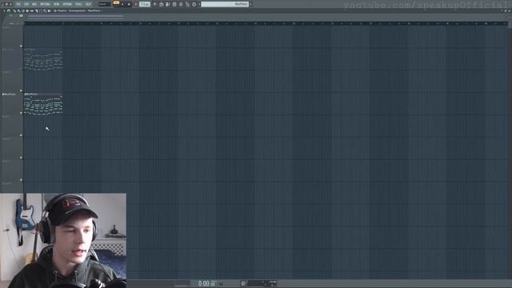Toggle mute dot on the third track
This screenshot has height=288, width=512.
pos(22,90)
